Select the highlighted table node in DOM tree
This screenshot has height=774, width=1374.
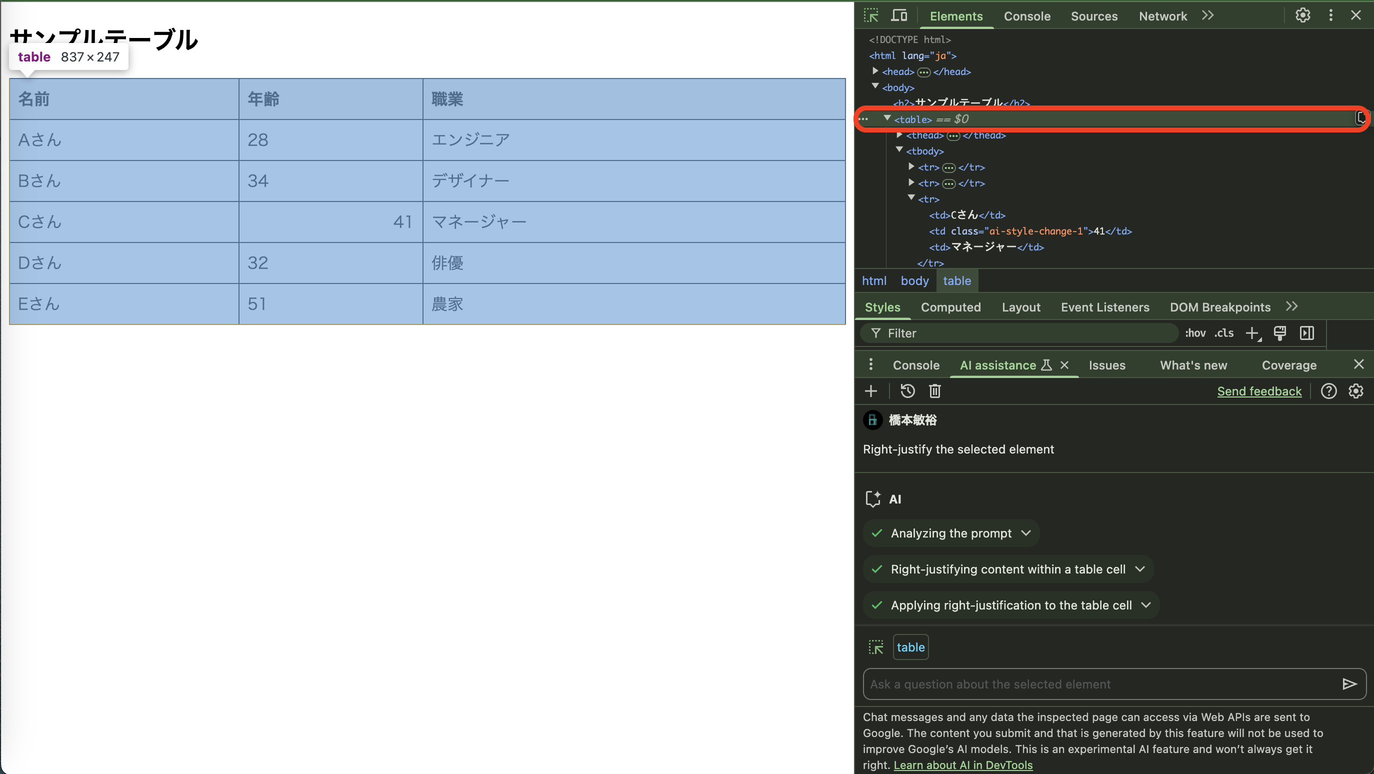(913, 119)
